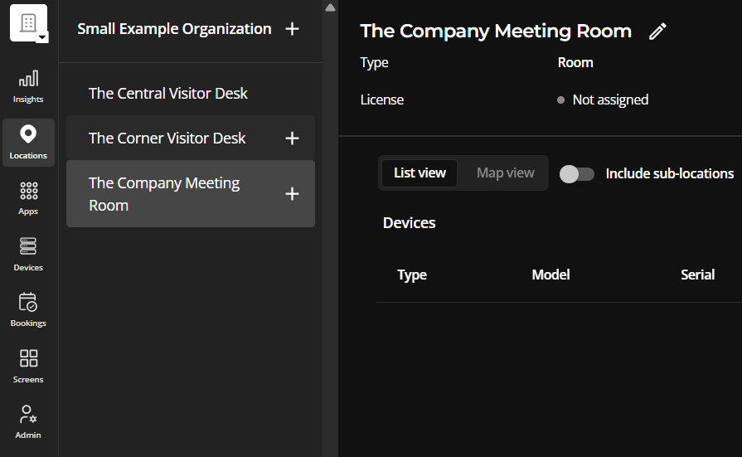Click the Include sub-locations label
Image resolution: width=742 pixels, height=457 pixels.
(x=670, y=174)
